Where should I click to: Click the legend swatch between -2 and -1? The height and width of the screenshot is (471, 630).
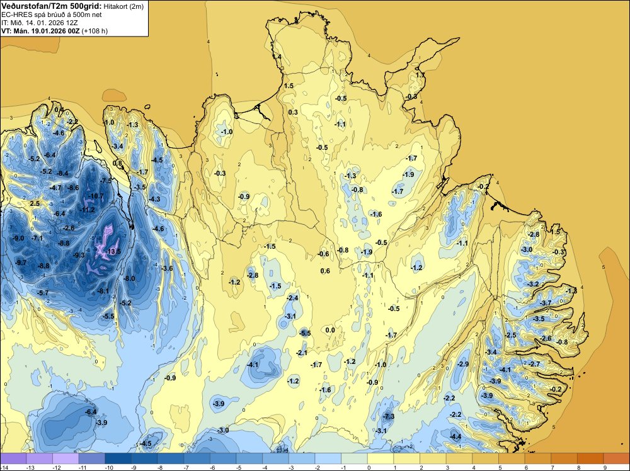[x=328, y=458]
